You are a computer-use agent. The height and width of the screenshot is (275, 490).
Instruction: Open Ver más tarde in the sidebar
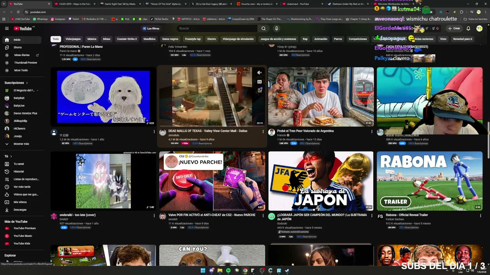click(21, 187)
